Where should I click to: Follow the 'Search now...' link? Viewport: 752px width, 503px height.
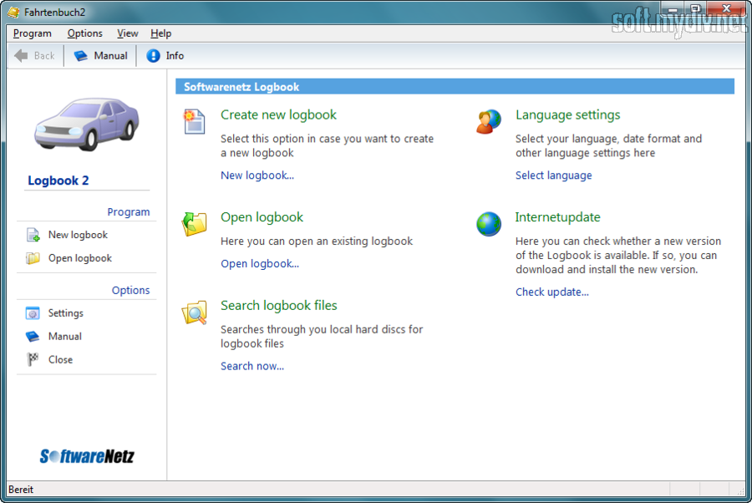tap(252, 366)
